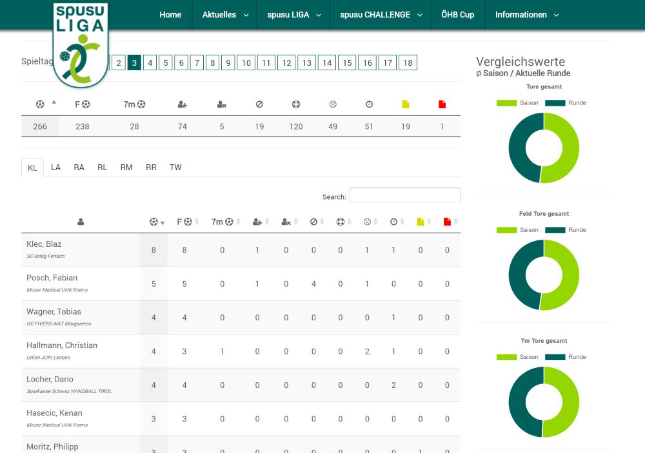
Task: Click the field goals "F" ball icon header
Action: click(x=184, y=221)
